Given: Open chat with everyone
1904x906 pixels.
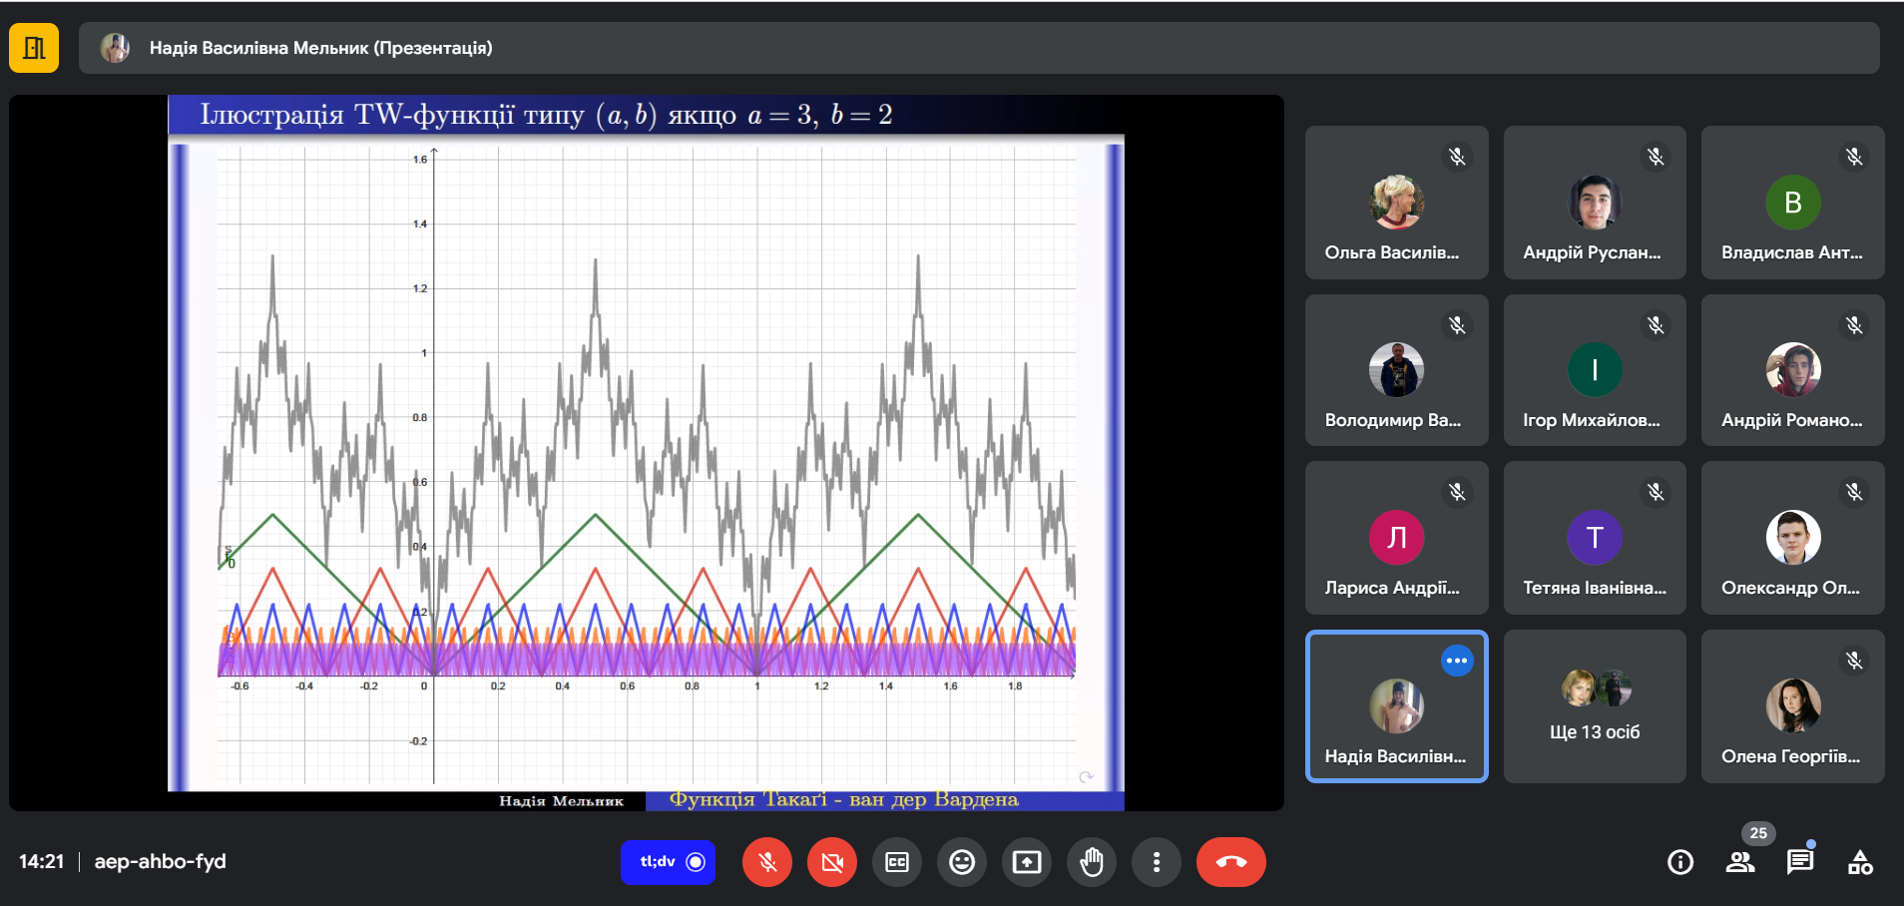Looking at the screenshot, I should tap(1800, 862).
